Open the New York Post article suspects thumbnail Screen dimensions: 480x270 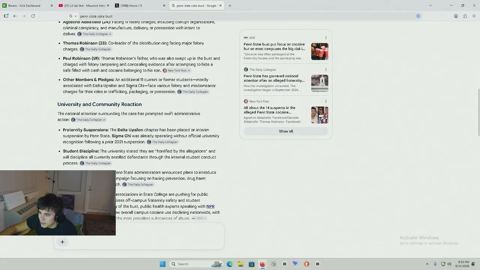(x=319, y=115)
